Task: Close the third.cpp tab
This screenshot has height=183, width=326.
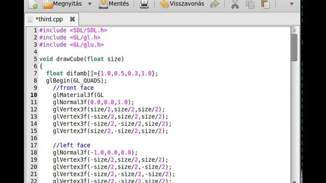Action: click(x=72, y=19)
